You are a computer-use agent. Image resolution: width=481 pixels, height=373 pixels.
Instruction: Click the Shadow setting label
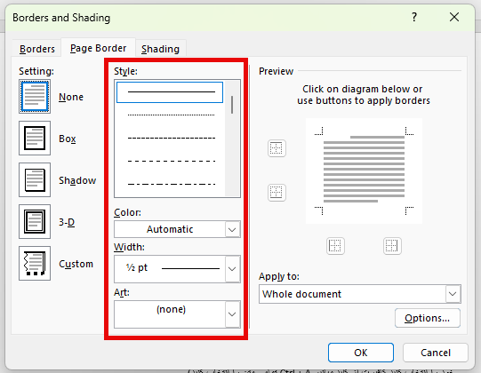pos(77,180)
